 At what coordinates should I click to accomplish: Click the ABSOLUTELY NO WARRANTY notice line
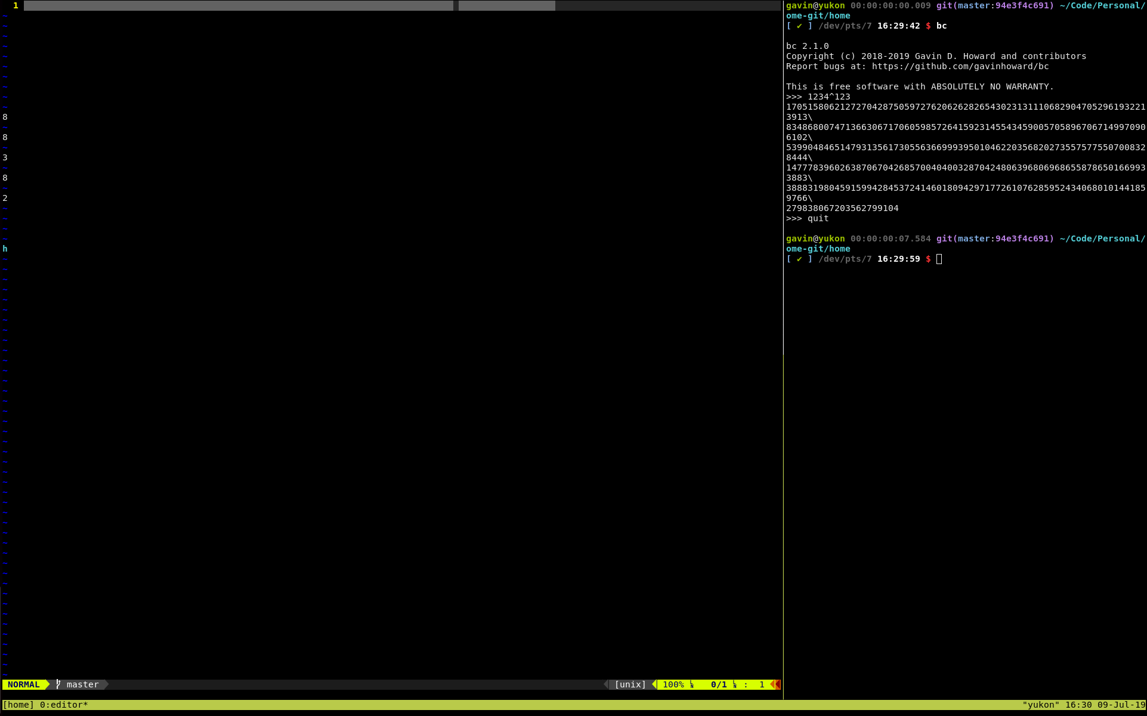[920, 86]
